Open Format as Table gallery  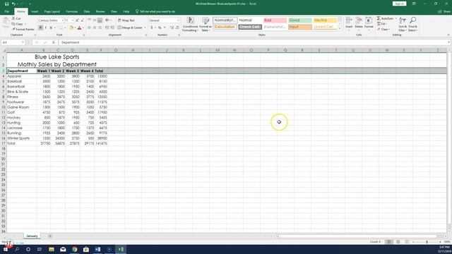[206, 25]
